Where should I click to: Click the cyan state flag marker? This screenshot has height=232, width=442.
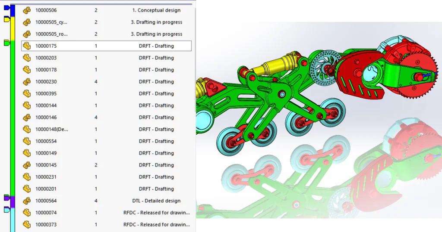(x=7, y=210)
